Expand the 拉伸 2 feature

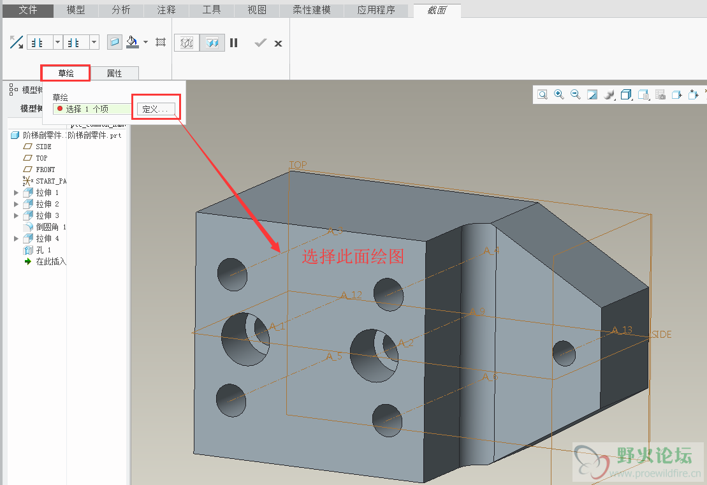pyautogui.click(x=16, y=204)
